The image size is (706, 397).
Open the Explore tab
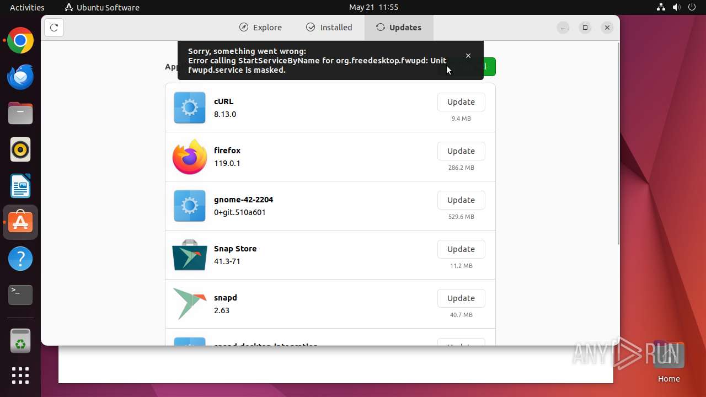[x=260, y=28]
